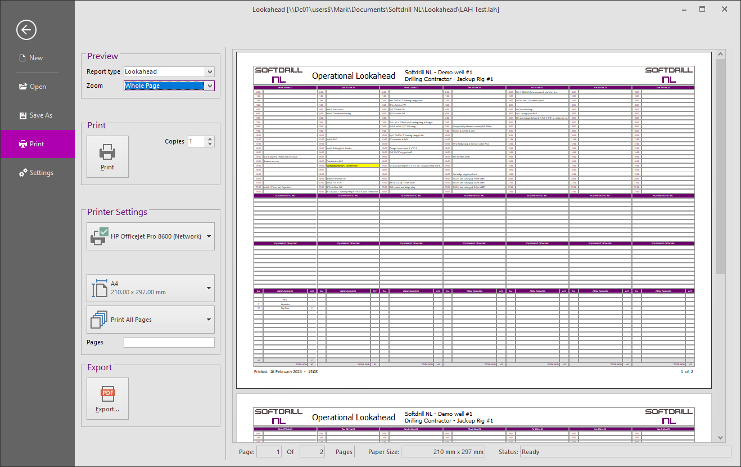Screen dimensions: 741x467
Task: Open the printer selection dropdown arrow
Action: 209,237
